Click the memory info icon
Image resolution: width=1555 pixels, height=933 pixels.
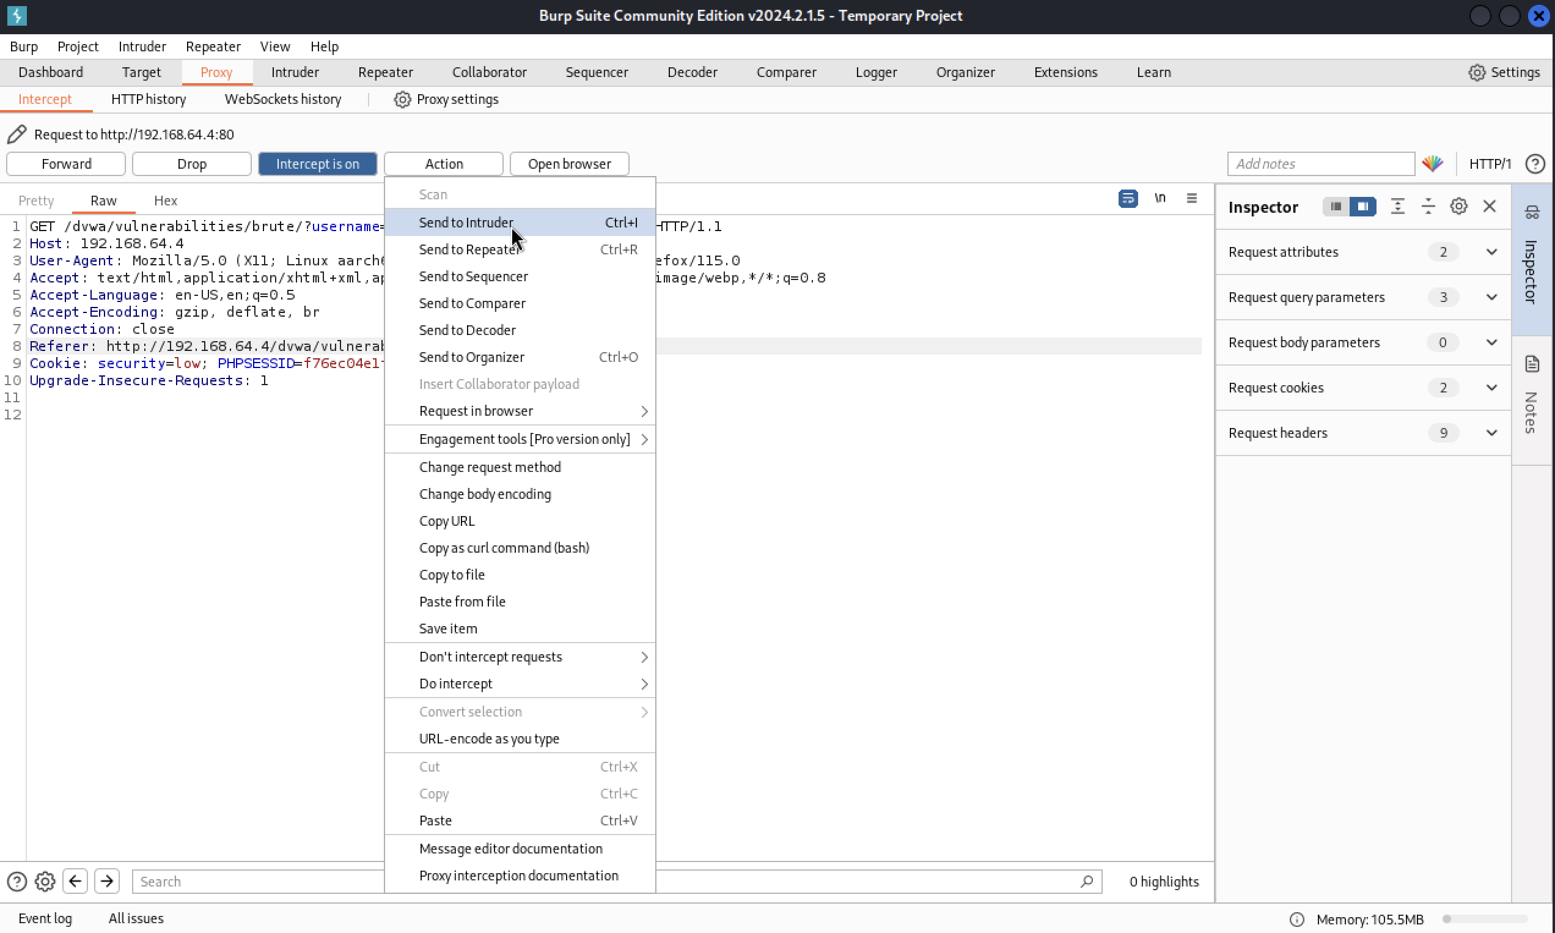(1296, 919)
